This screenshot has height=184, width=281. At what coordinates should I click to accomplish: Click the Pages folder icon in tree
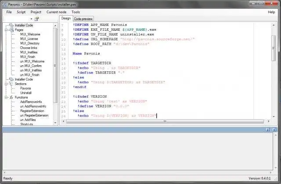point(11,30)
